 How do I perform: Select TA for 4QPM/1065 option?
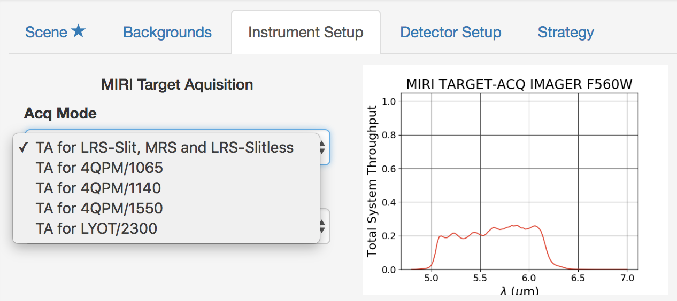click(99, 168)
